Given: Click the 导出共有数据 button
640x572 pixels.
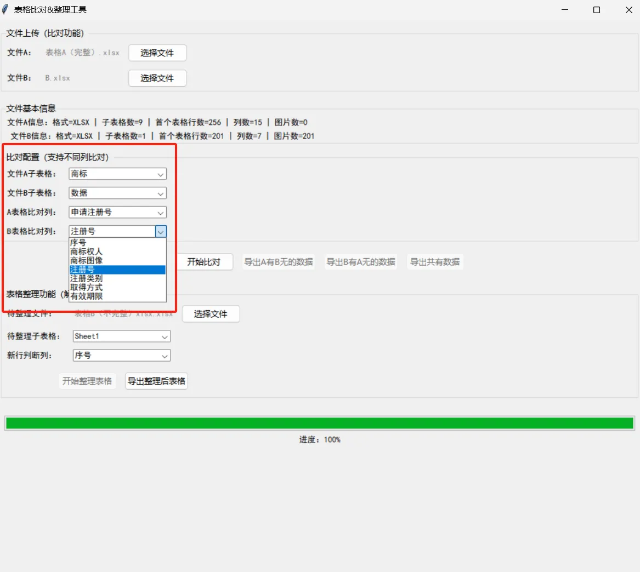Looking at the screenshot, I should (435, 262).
